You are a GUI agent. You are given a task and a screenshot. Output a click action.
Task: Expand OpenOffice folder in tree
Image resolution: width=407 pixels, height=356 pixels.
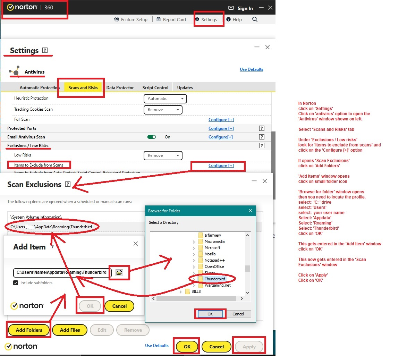pos(194,267)
